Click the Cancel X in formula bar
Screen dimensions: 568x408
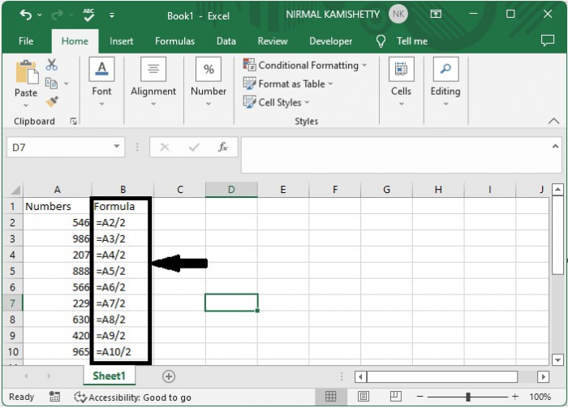click(x=165, y=147)
